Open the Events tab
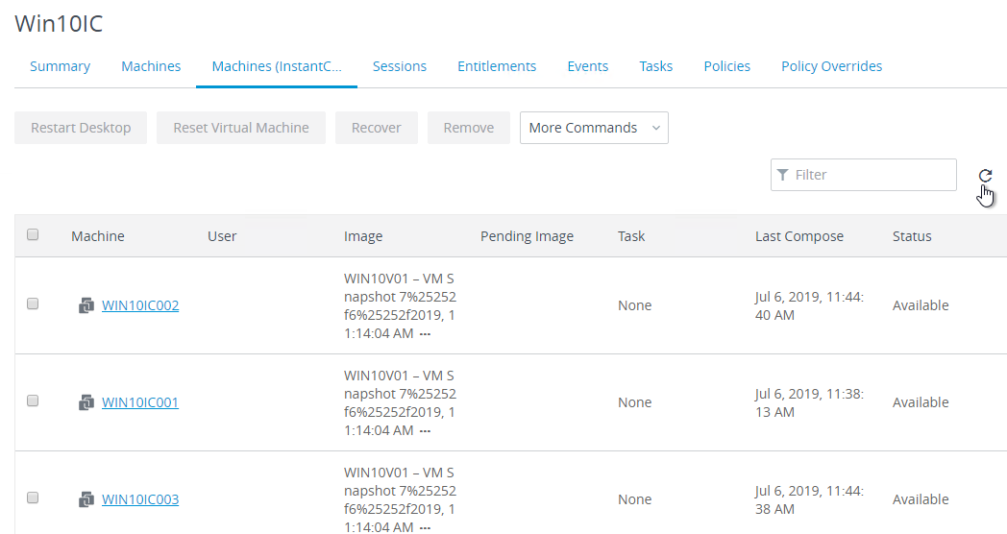Viewport: 1007px width, 534px height. click(588, 66)
